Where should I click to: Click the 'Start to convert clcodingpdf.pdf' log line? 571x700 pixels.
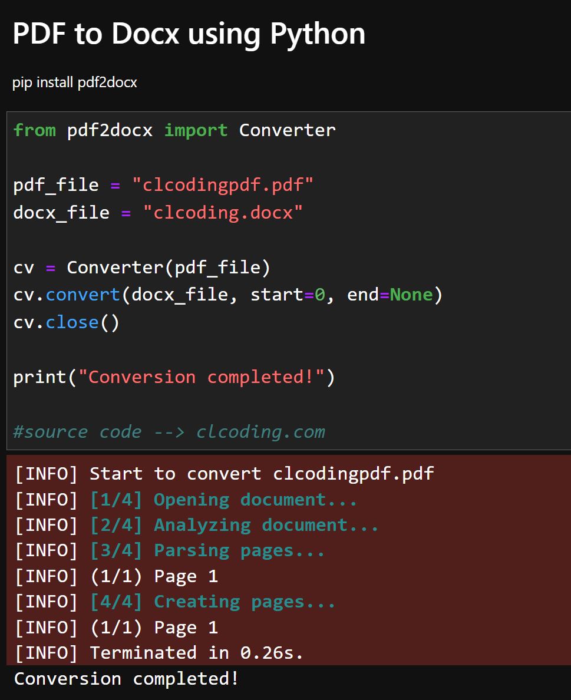coord(223,474)
